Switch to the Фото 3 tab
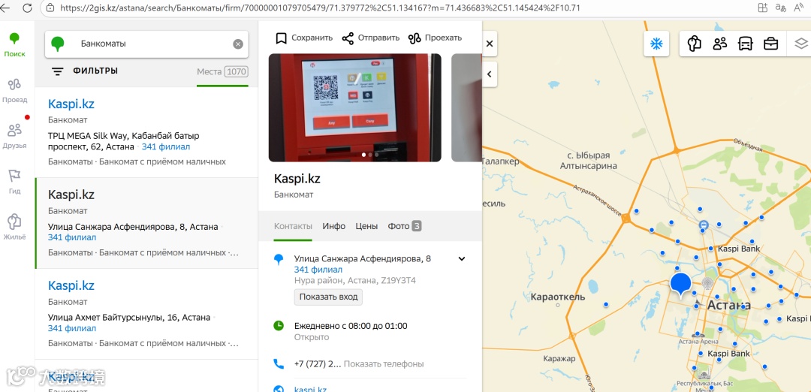The image size is (811, 392). click(405, 226)
